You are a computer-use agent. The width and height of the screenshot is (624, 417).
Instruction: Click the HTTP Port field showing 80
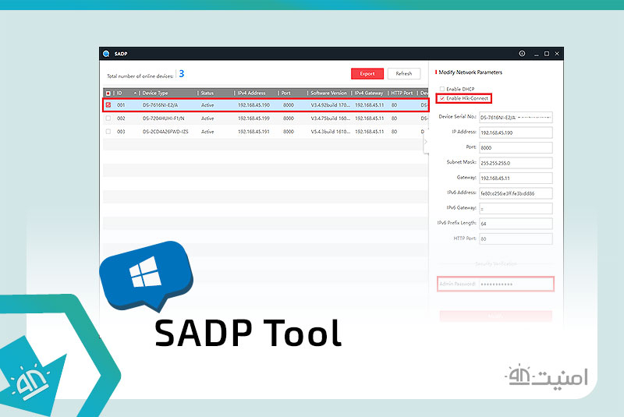(x=516, y=239)
